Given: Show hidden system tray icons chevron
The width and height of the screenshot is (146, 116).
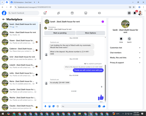Looking at the screenshot, I should tap(123, 114).
